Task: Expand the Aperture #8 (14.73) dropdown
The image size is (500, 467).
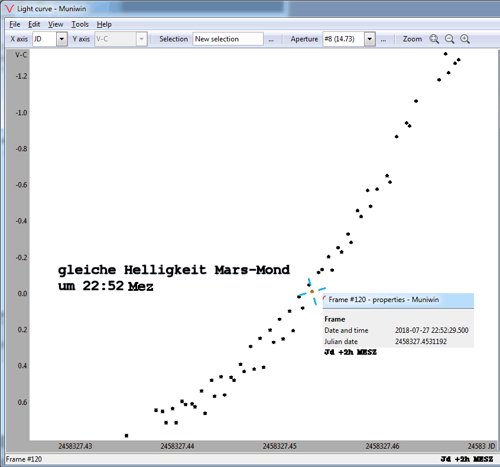Action: tap(369, 39)
